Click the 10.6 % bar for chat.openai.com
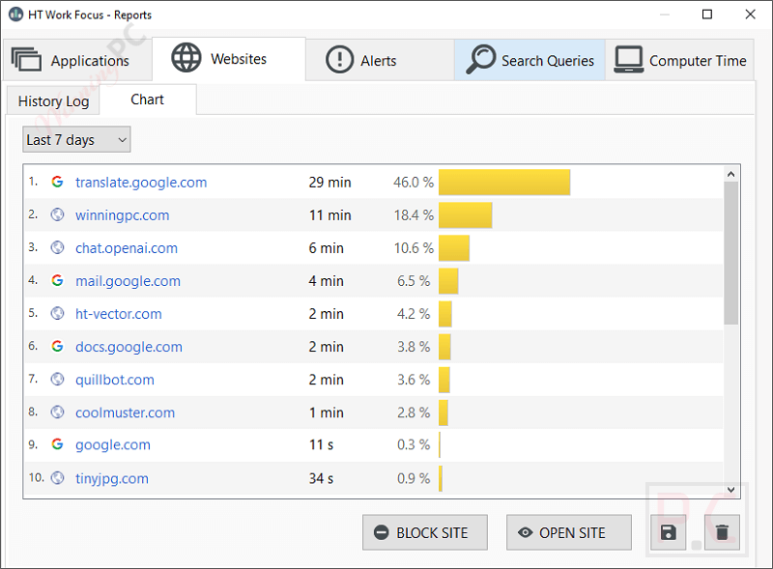This screenshot has width=773, height=569. [454, 248]
